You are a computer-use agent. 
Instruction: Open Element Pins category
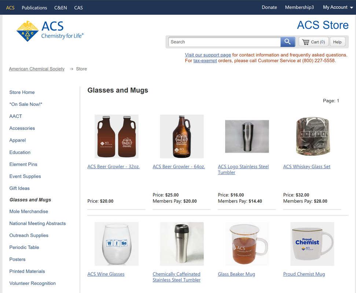click(23, 164)
